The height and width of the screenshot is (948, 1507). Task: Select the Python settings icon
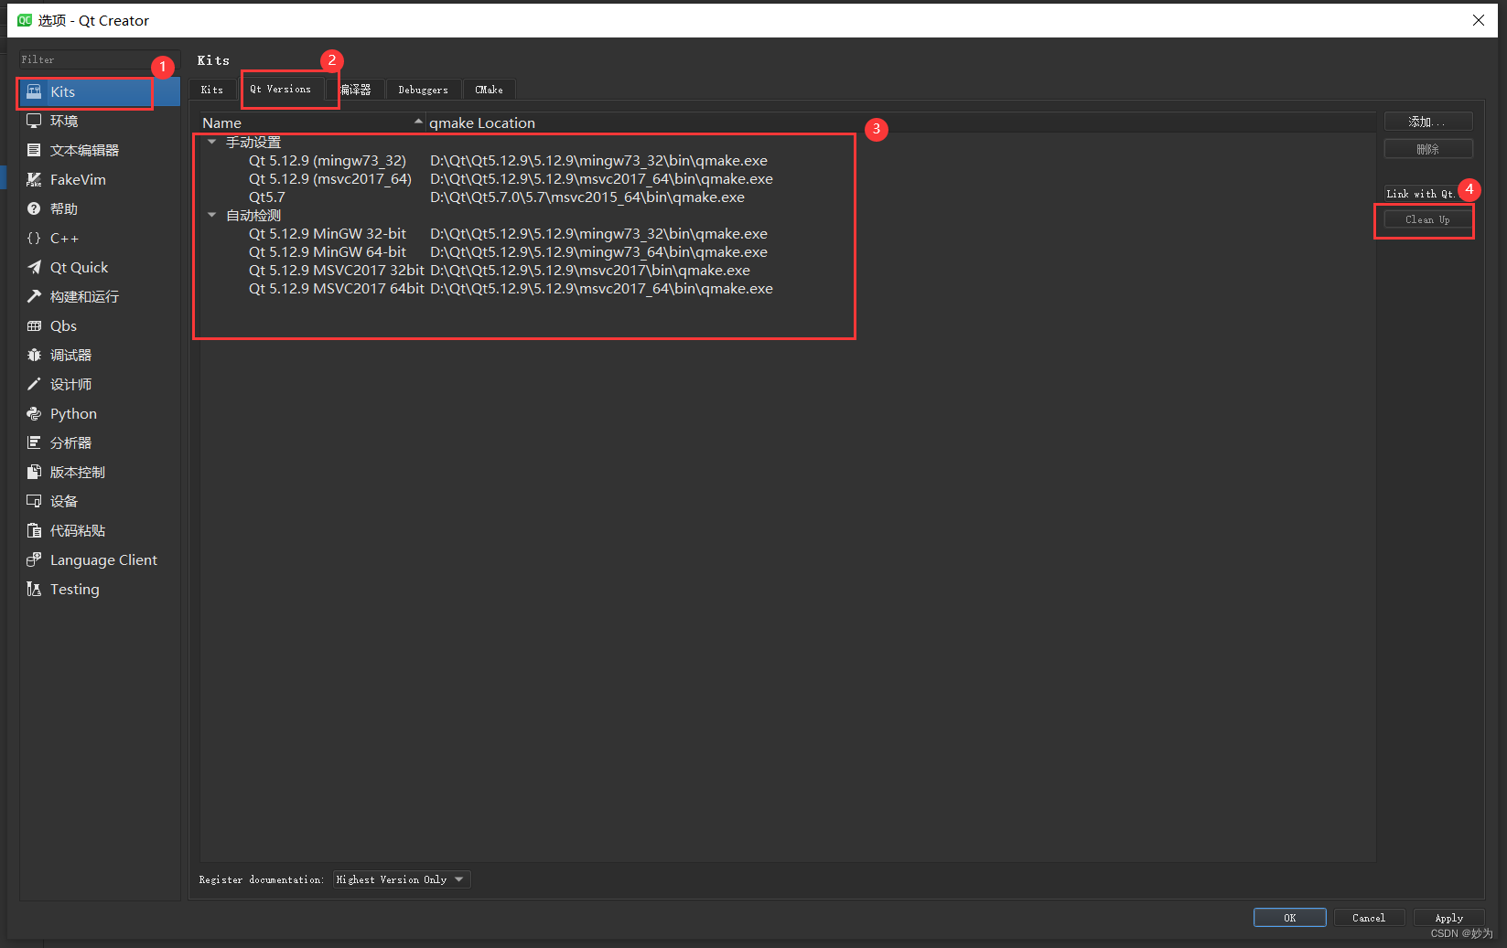[71, 413]
